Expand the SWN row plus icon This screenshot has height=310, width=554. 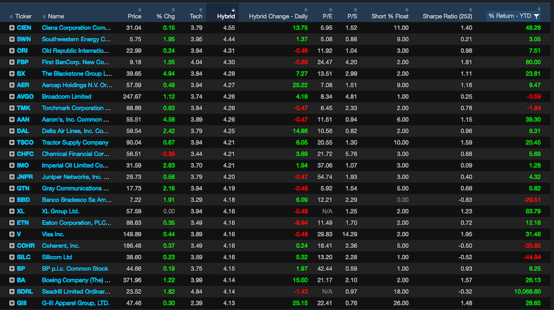click(x=12, y=39)
